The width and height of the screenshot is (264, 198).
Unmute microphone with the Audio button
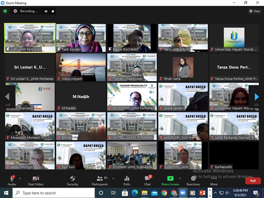[12, 181]
